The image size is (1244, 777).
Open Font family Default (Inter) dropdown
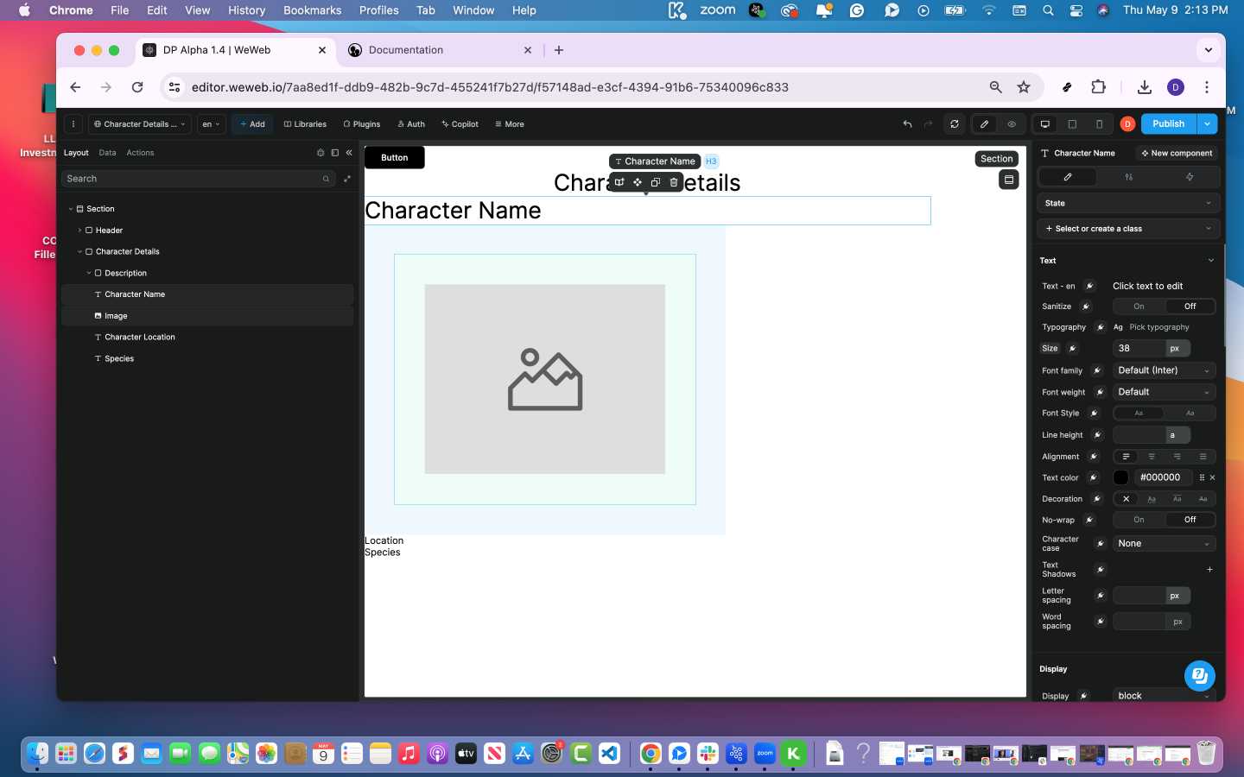click(1164, 370)
